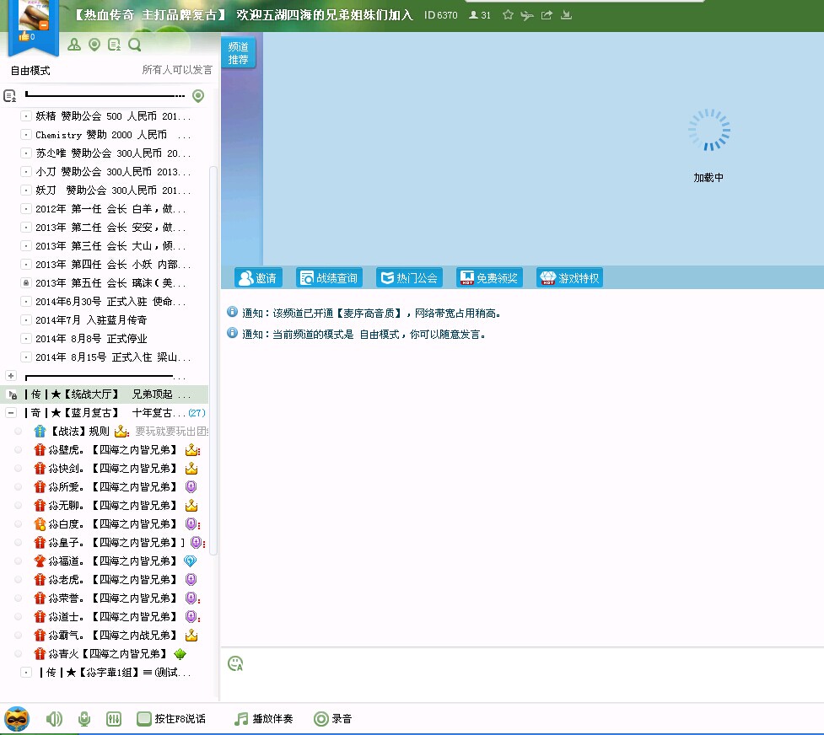Viewport: 824px width, 735px height.
Task: Click the download icon in top header
Action: coord(566,15)
